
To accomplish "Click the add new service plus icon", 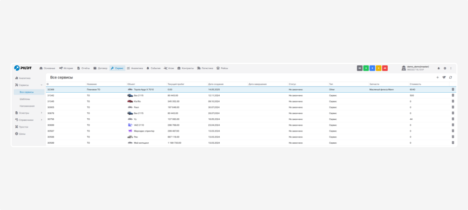I will click(x=437, y=78).
